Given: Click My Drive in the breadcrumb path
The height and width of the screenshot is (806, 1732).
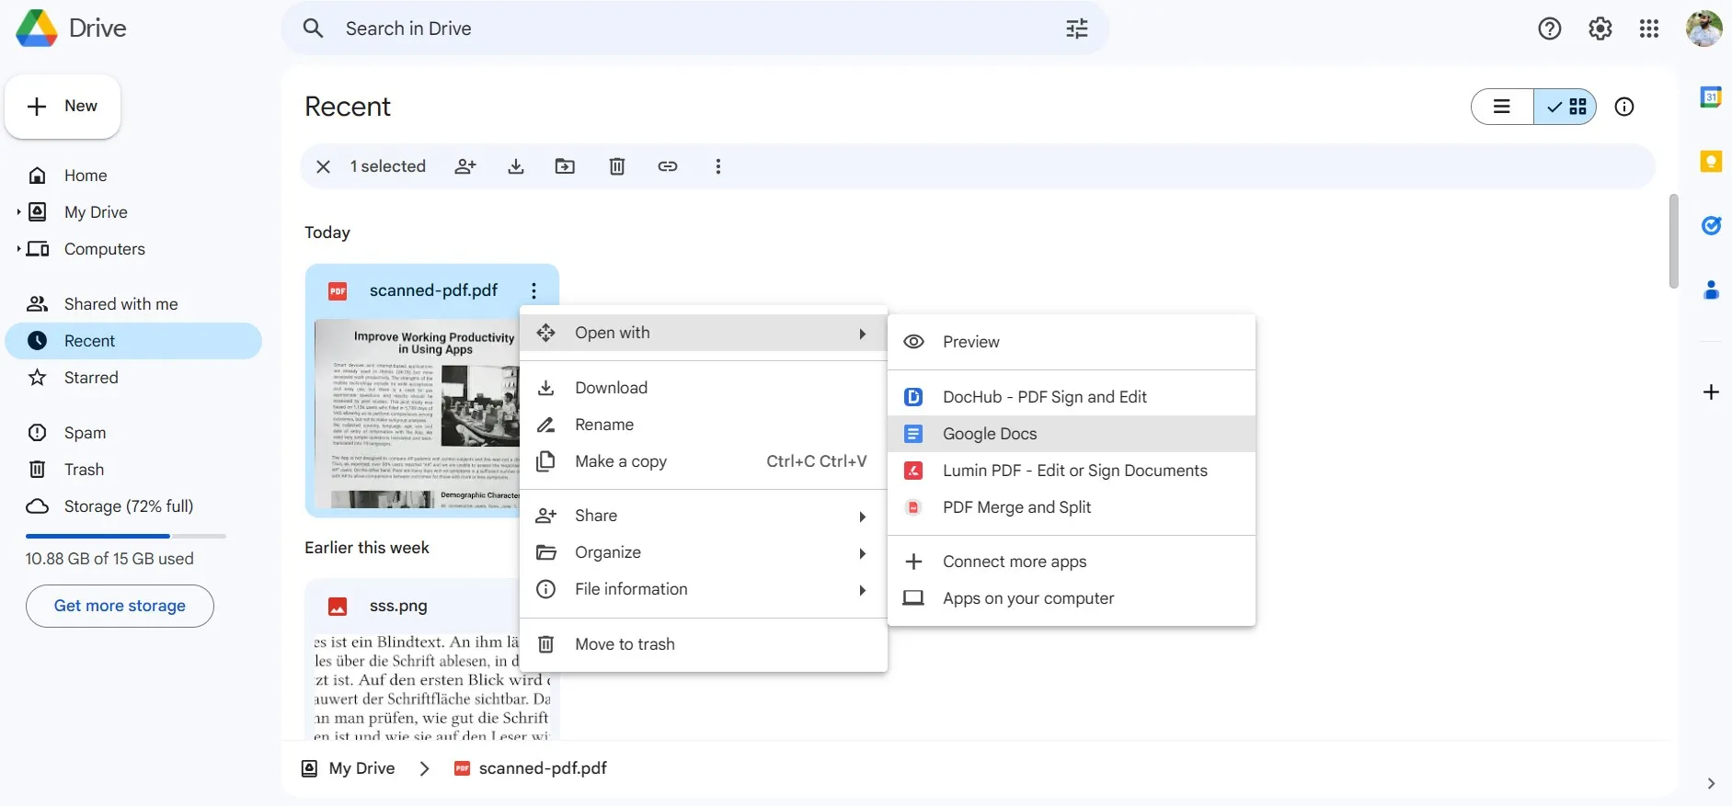Looking at the screenshot, I should [361, 768].
